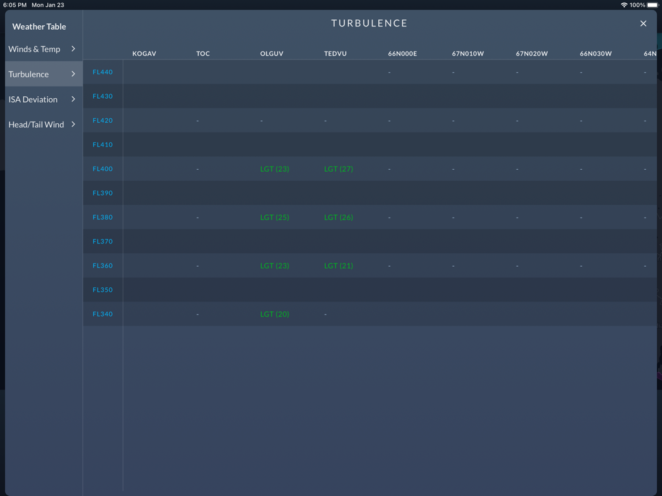Expand the ISA Deviation chevron
The height and width of the screenshot is (496, 662).
[73, 99]
